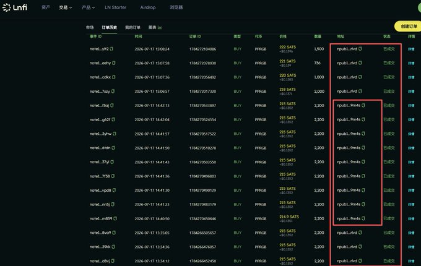The height and width of the screenshot is (266, 421).
Task: Click the 时间 column header
Action: pos(138,36)
